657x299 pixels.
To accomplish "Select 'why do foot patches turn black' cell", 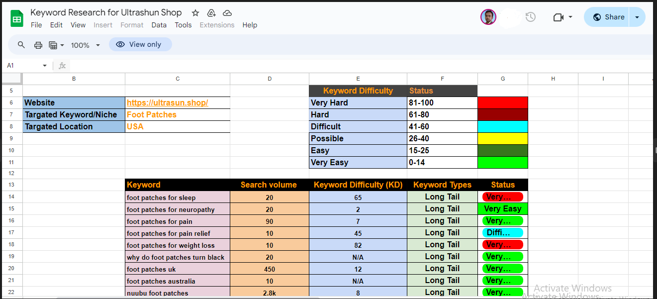I will [x=178, y=257].
